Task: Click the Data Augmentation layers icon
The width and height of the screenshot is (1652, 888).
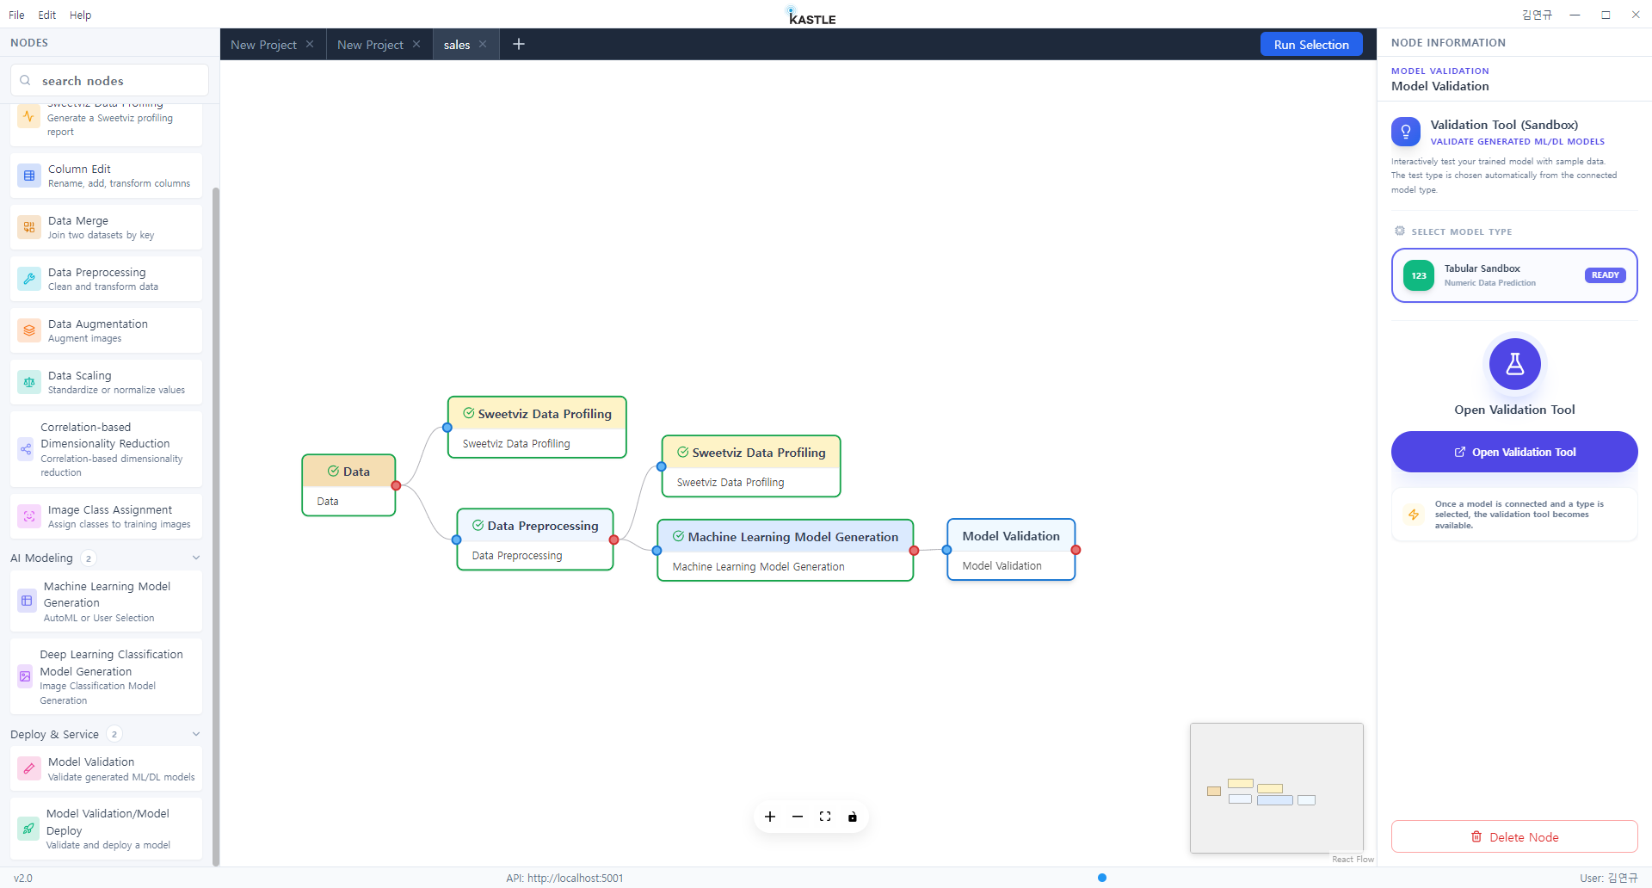Action: point(29,330)
